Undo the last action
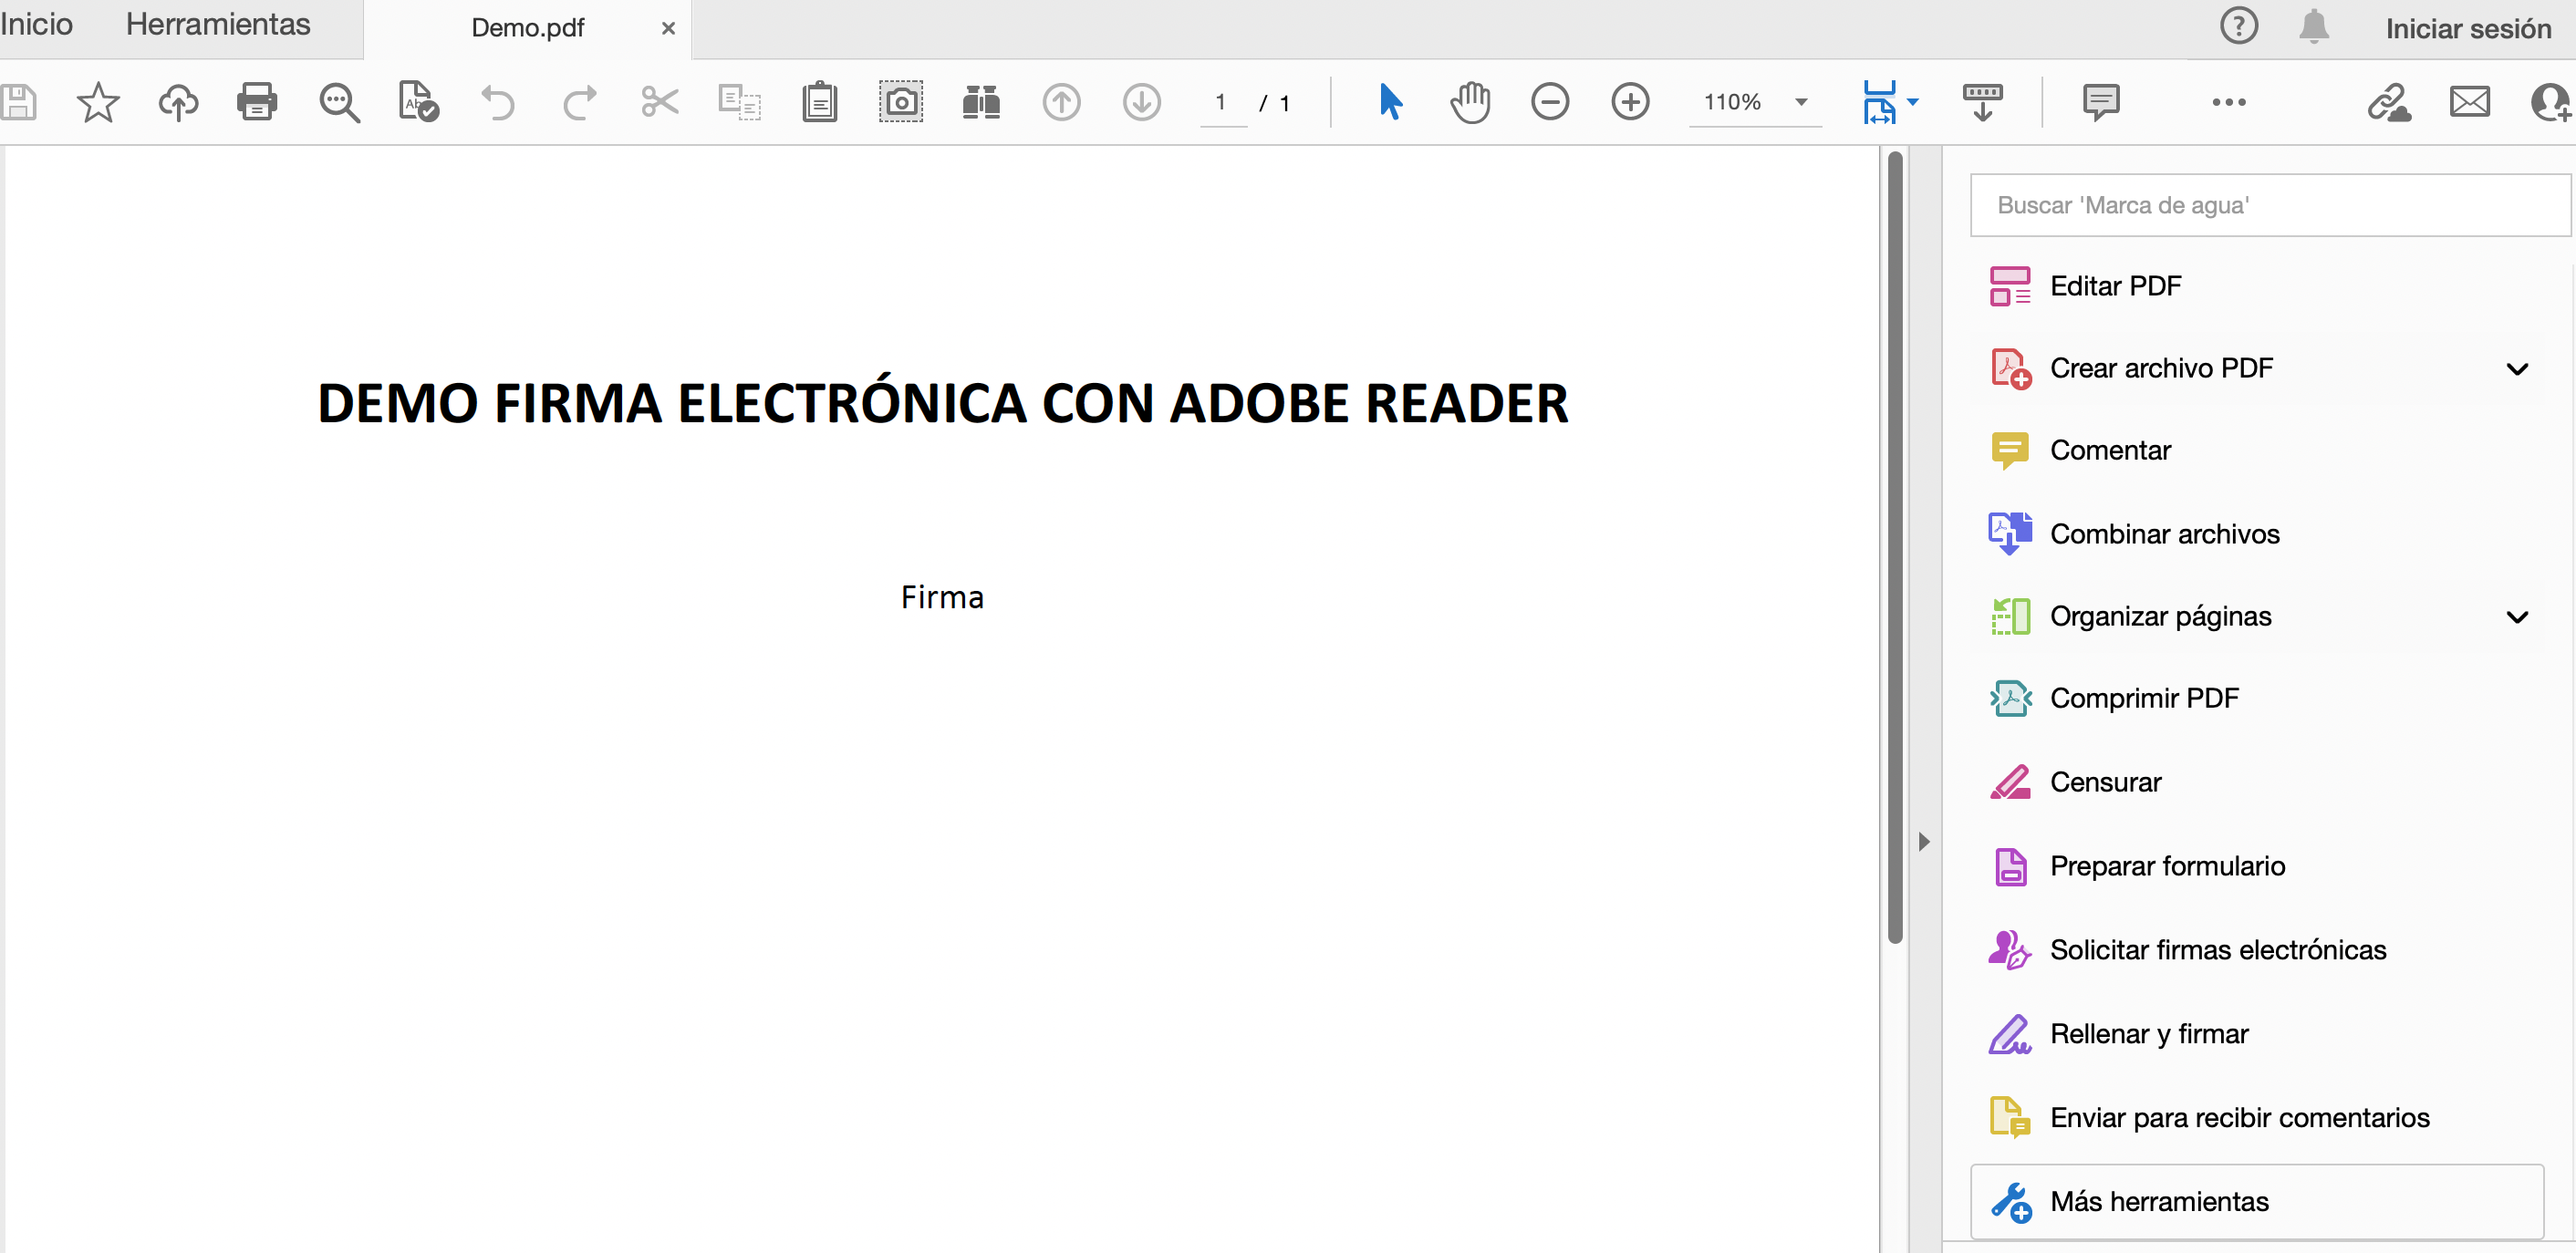2576x1253 pixels. click(498, 102)
